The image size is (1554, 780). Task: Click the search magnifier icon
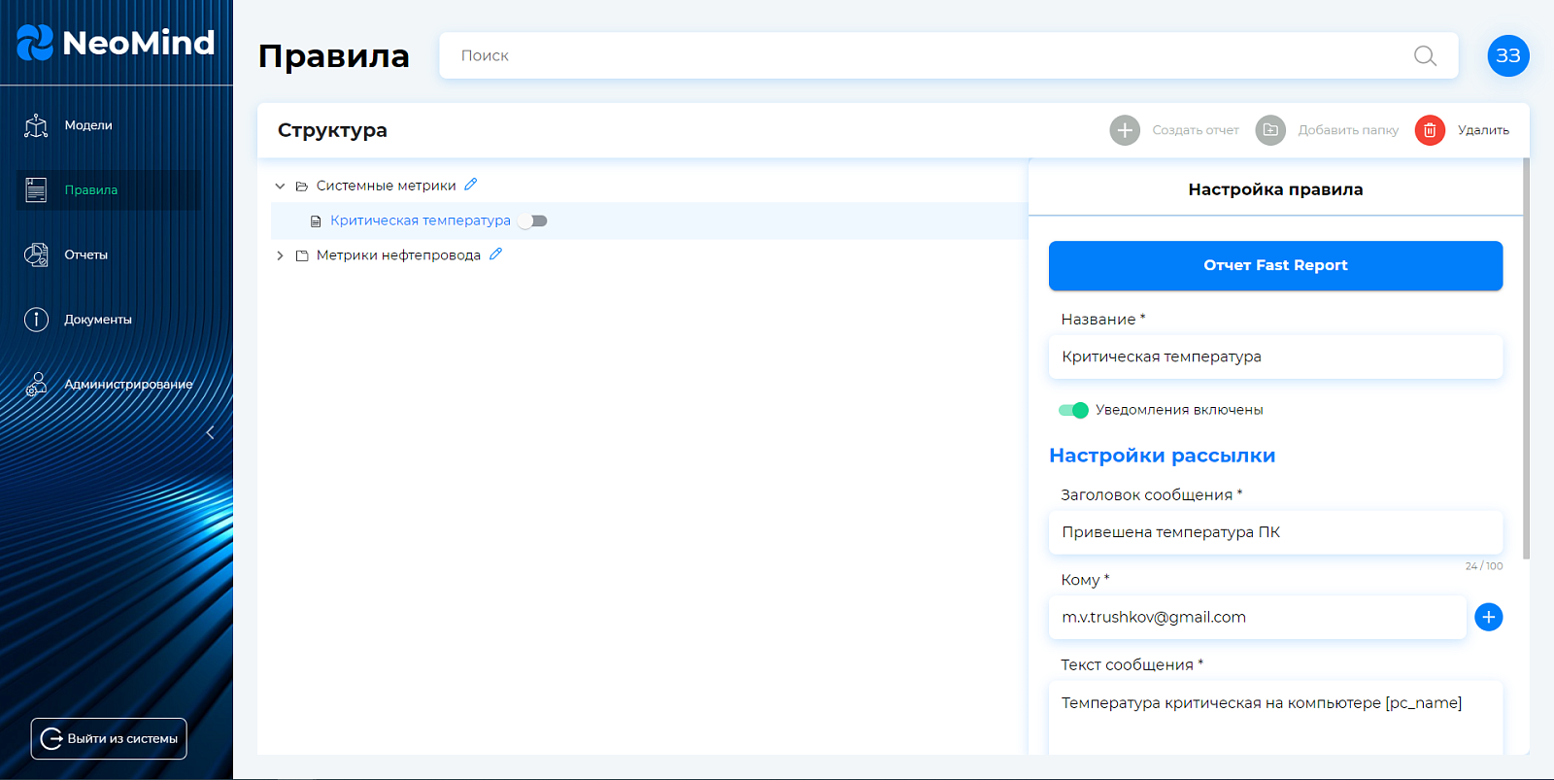coord(1425,56)
